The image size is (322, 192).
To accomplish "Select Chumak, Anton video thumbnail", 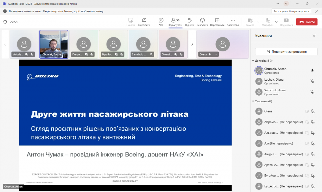I will point(54,44).
